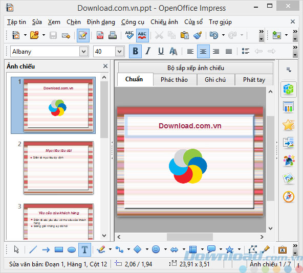Click the Redo arrow icon
The height and width of the screenshot is (273, 303).
(x=232, y=35)
